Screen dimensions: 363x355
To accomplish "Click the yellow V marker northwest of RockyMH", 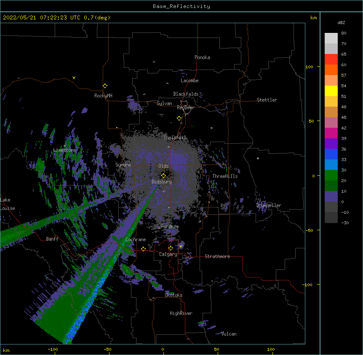I will point(74,78).
